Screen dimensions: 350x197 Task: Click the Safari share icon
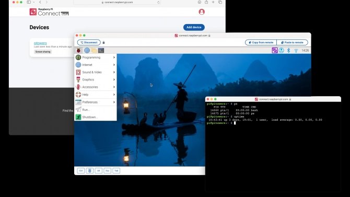tap(206, 2)
